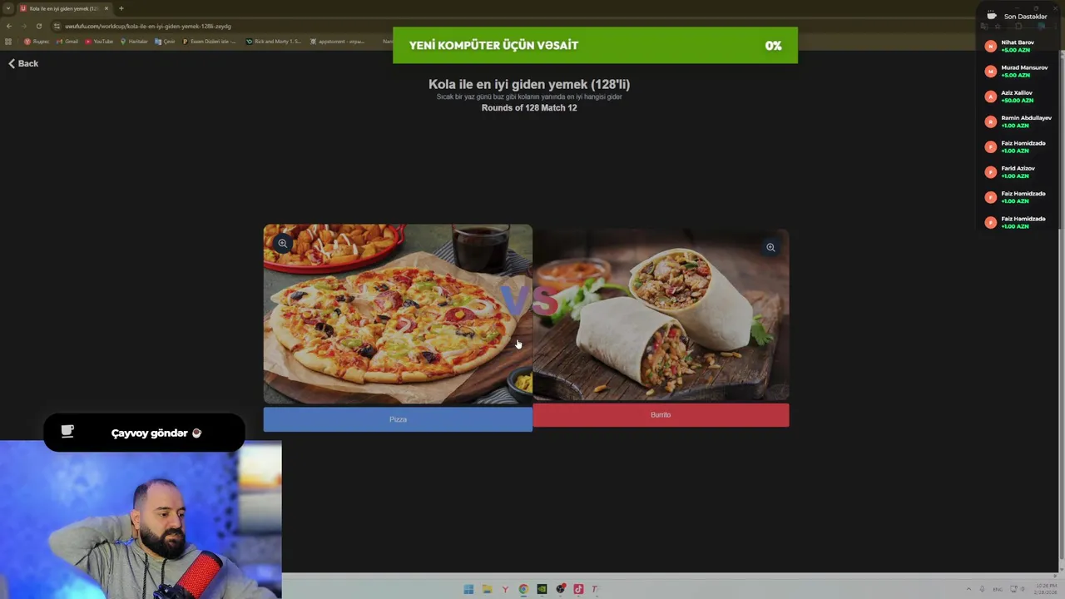1065x599 pixels.
Task: Open Chrome from the taskbar
Action: pyautogui.click(x=523, y=589)
